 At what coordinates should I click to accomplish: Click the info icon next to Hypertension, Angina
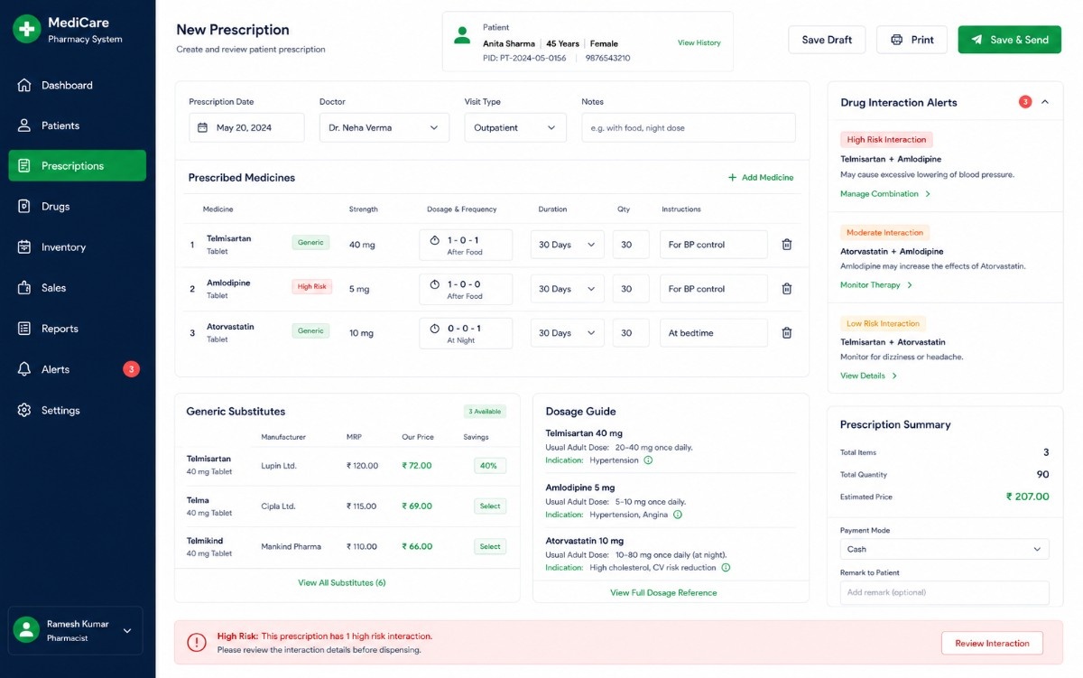678,515
